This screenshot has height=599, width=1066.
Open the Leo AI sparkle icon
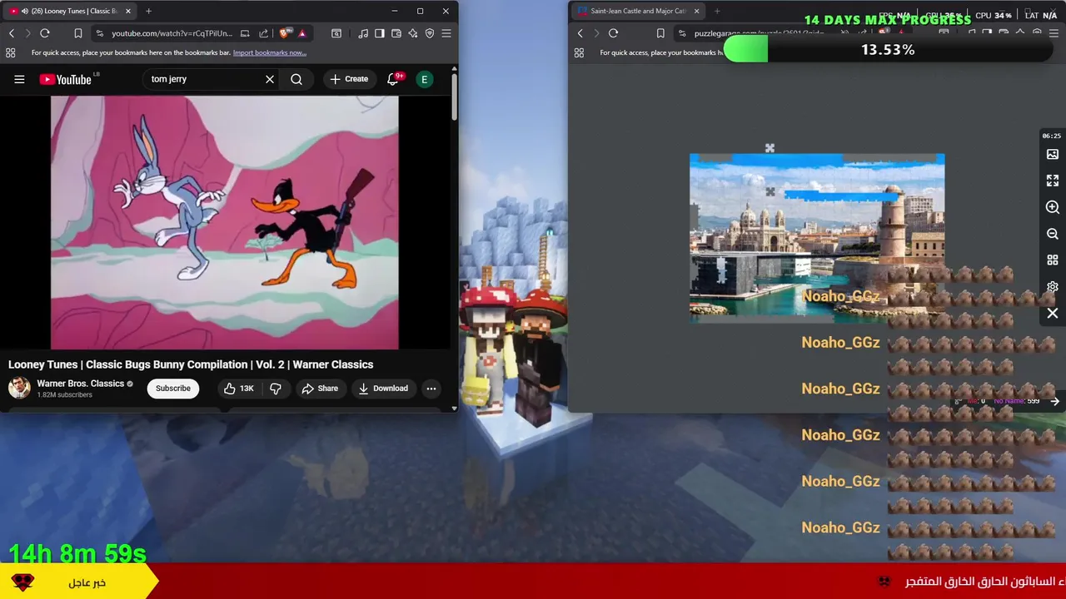coord(413,33)
